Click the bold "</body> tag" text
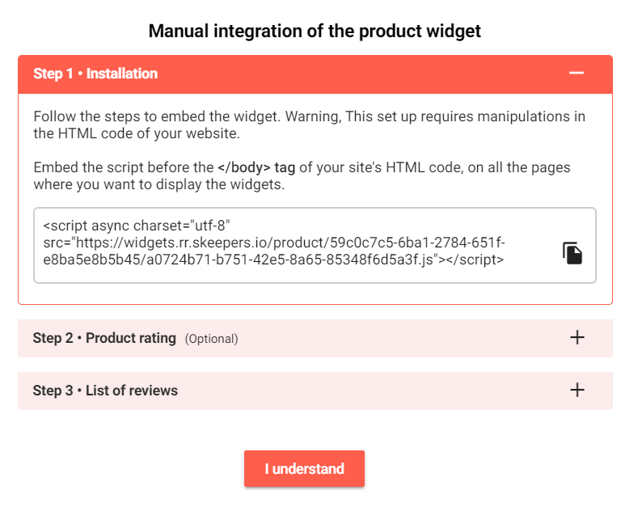The height and width of the screenshot is (507, 634). (256, 167)
